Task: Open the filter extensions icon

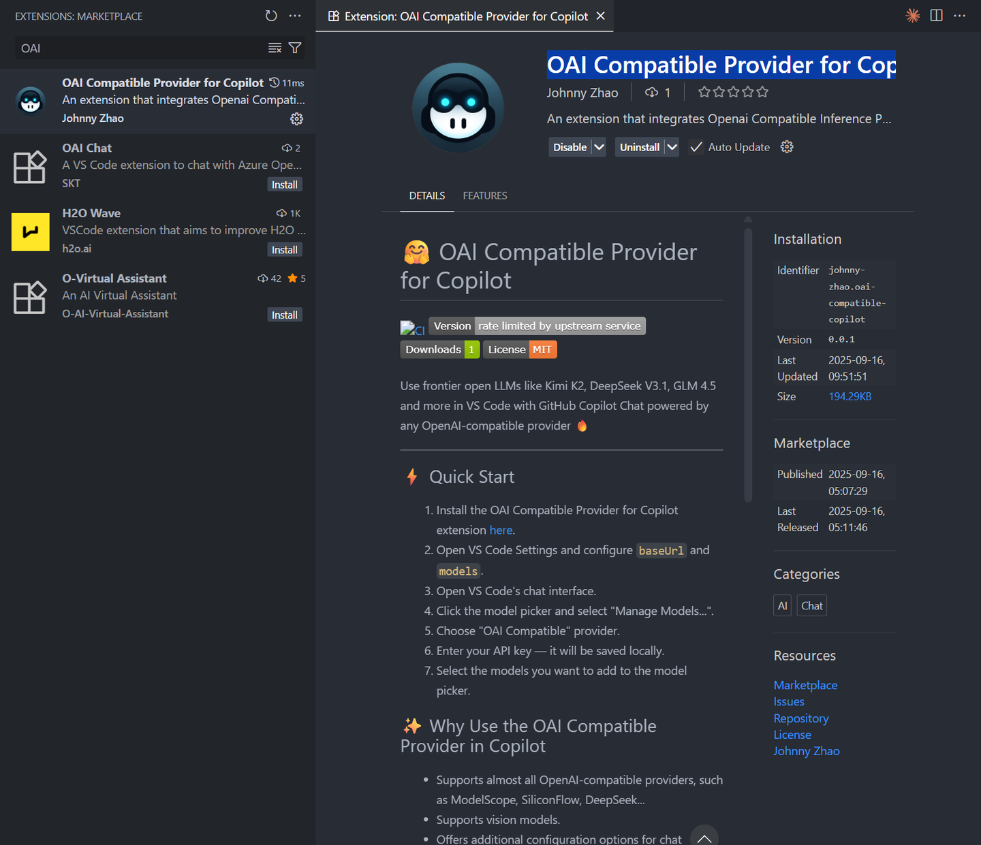Action: click(x=294, y=48)
